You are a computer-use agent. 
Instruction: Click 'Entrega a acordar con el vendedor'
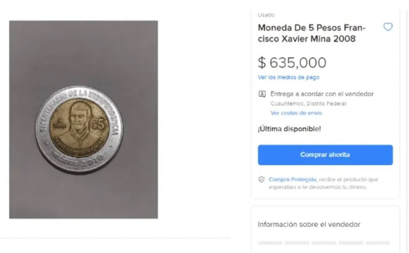pyautogui.click(x=322, y=94)
